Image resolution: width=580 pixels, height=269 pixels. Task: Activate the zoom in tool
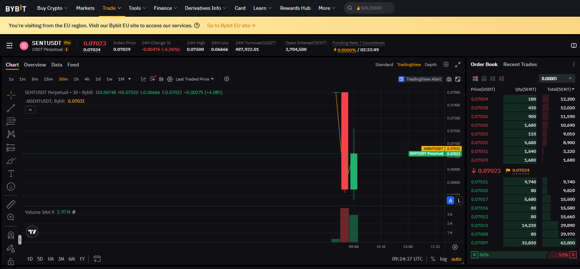pos(11,217)
